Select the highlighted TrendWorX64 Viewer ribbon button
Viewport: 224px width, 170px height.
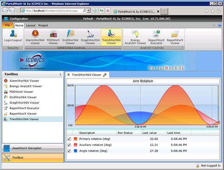tap(111, 37)
